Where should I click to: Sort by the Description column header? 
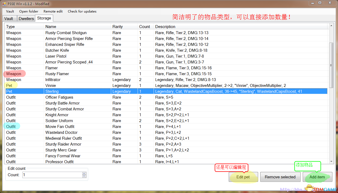pos(240,26)
